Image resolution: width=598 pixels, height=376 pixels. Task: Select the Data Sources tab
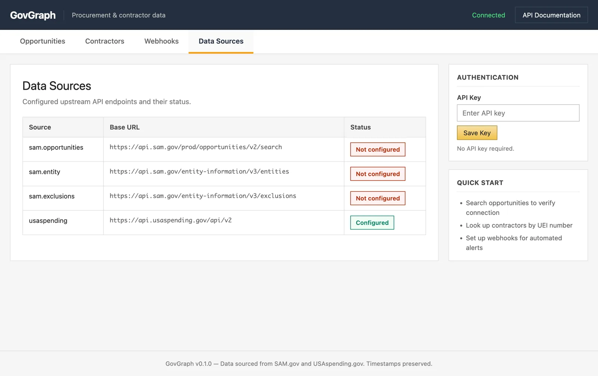tap(221, 41)
